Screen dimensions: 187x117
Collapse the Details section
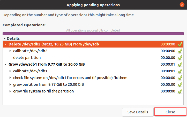click(x=5, y=38)
